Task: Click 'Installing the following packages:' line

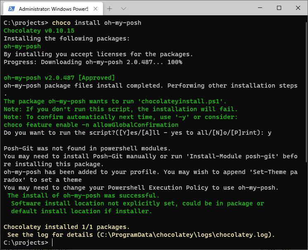Action: [x=67, y=38]
